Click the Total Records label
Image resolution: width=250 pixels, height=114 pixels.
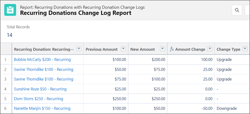tap(18, 27)
